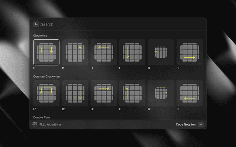Click the 4LLL Algorithms label
The width and height of the screenshot is (236, 147).
(51, 125)
